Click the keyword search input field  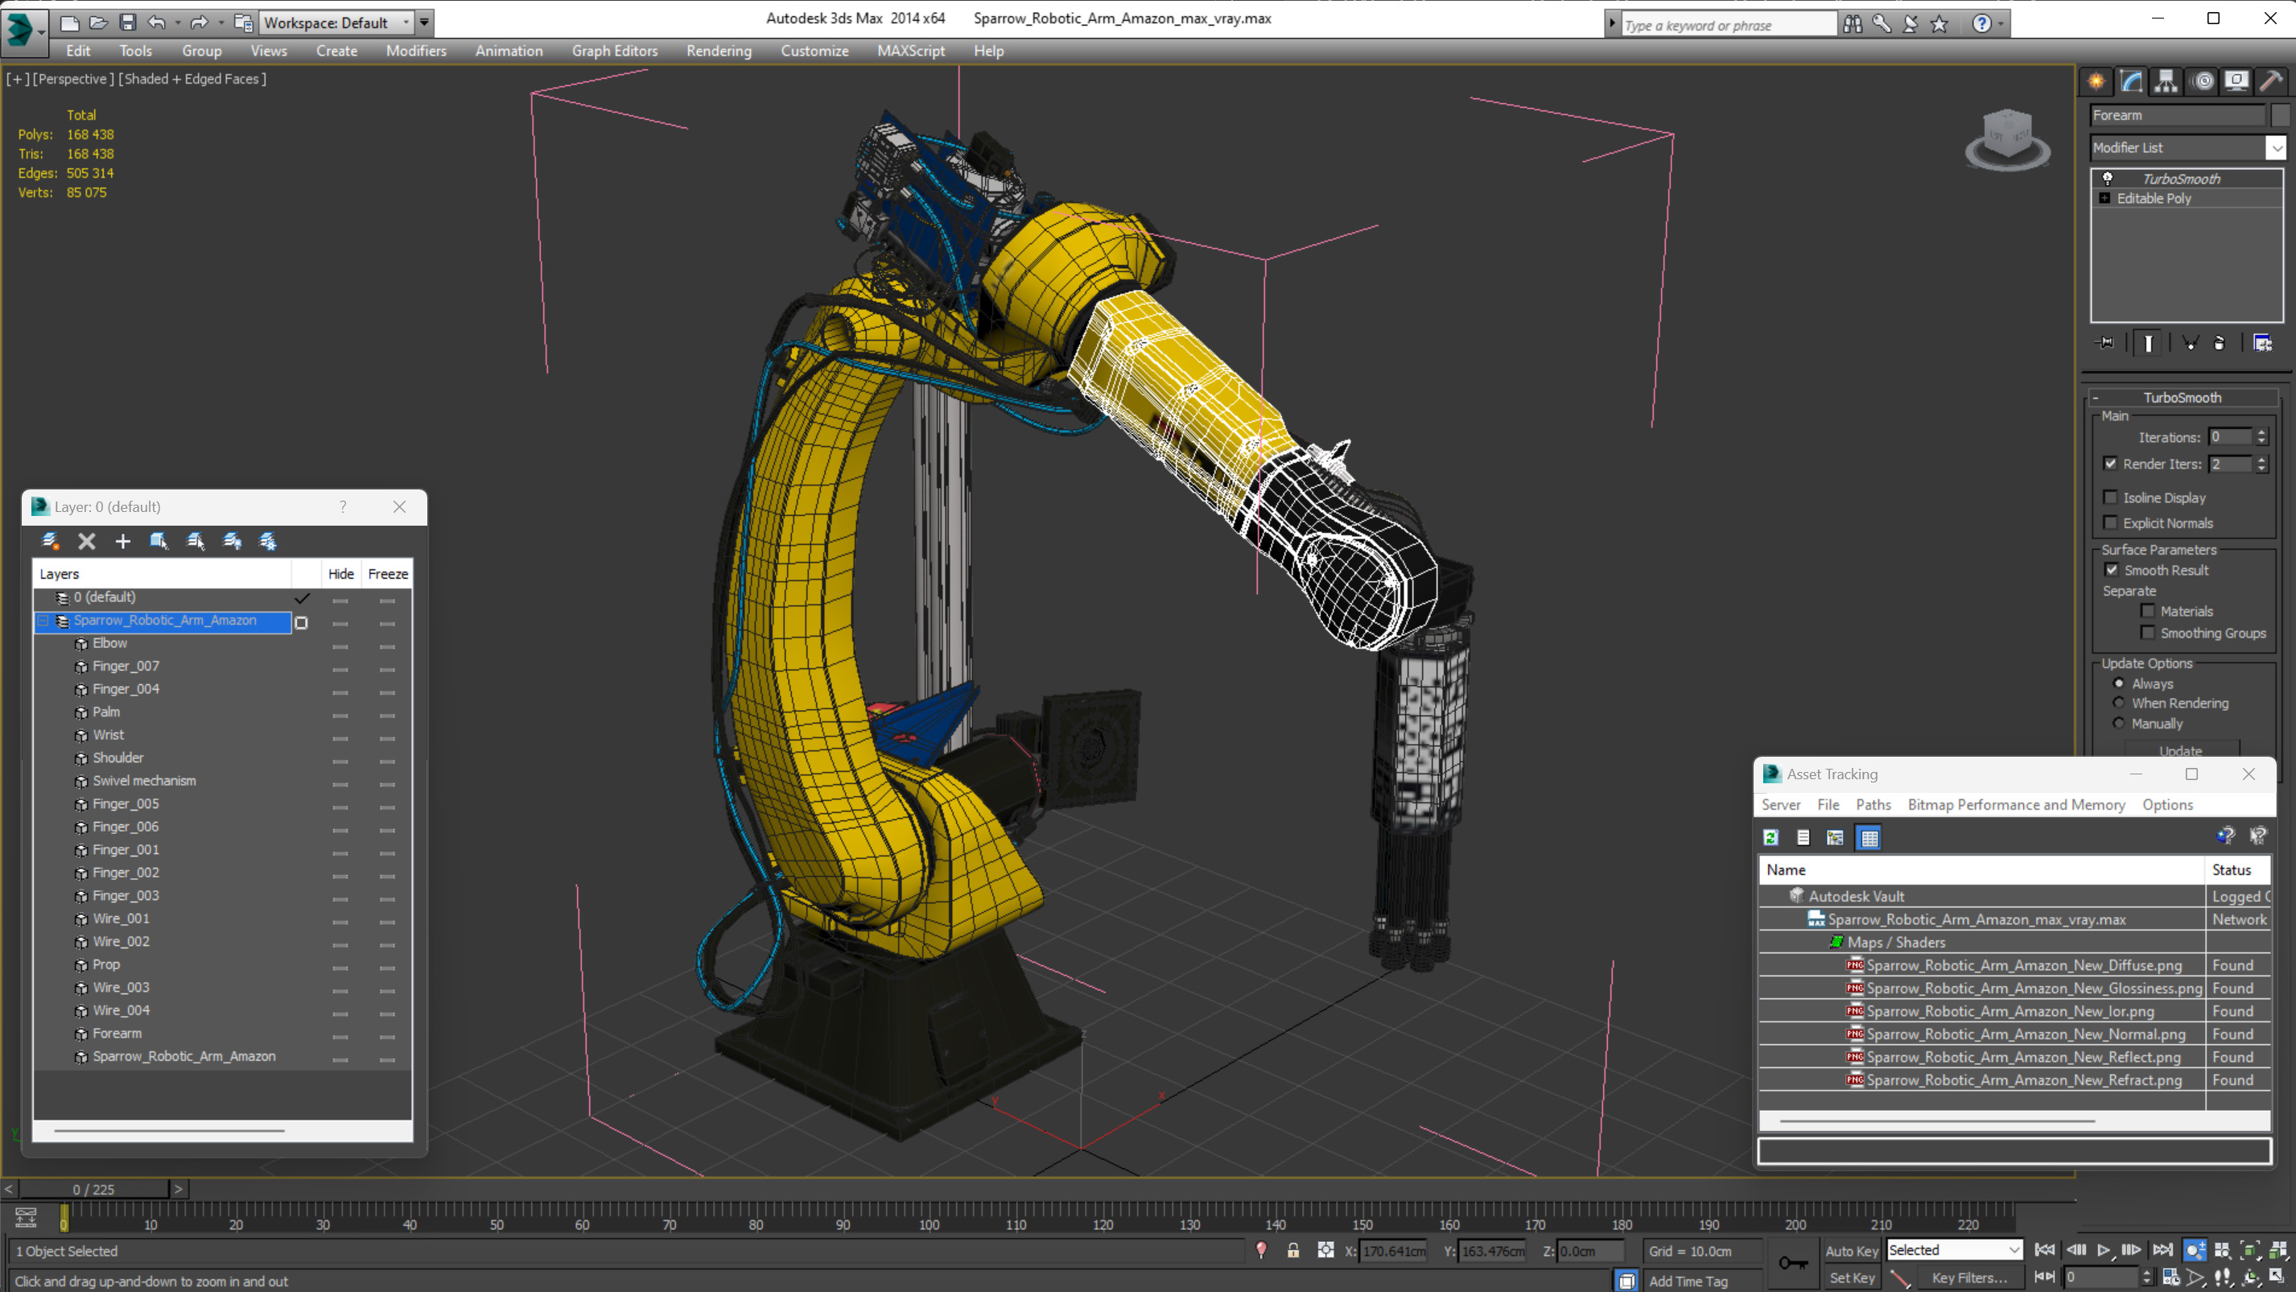click(1729, 25)
